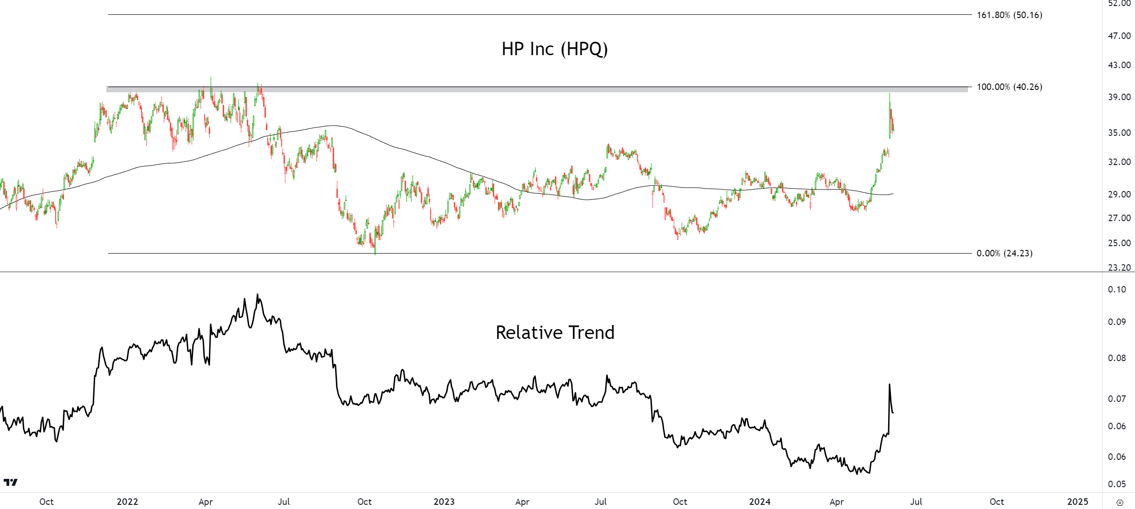Click the 2024 label on time axis
Image resolution: width=1135 pixels, height=509 pixels.
pos(760,502)
